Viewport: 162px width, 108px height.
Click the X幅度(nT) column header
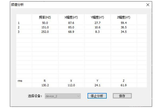[71, 17]
